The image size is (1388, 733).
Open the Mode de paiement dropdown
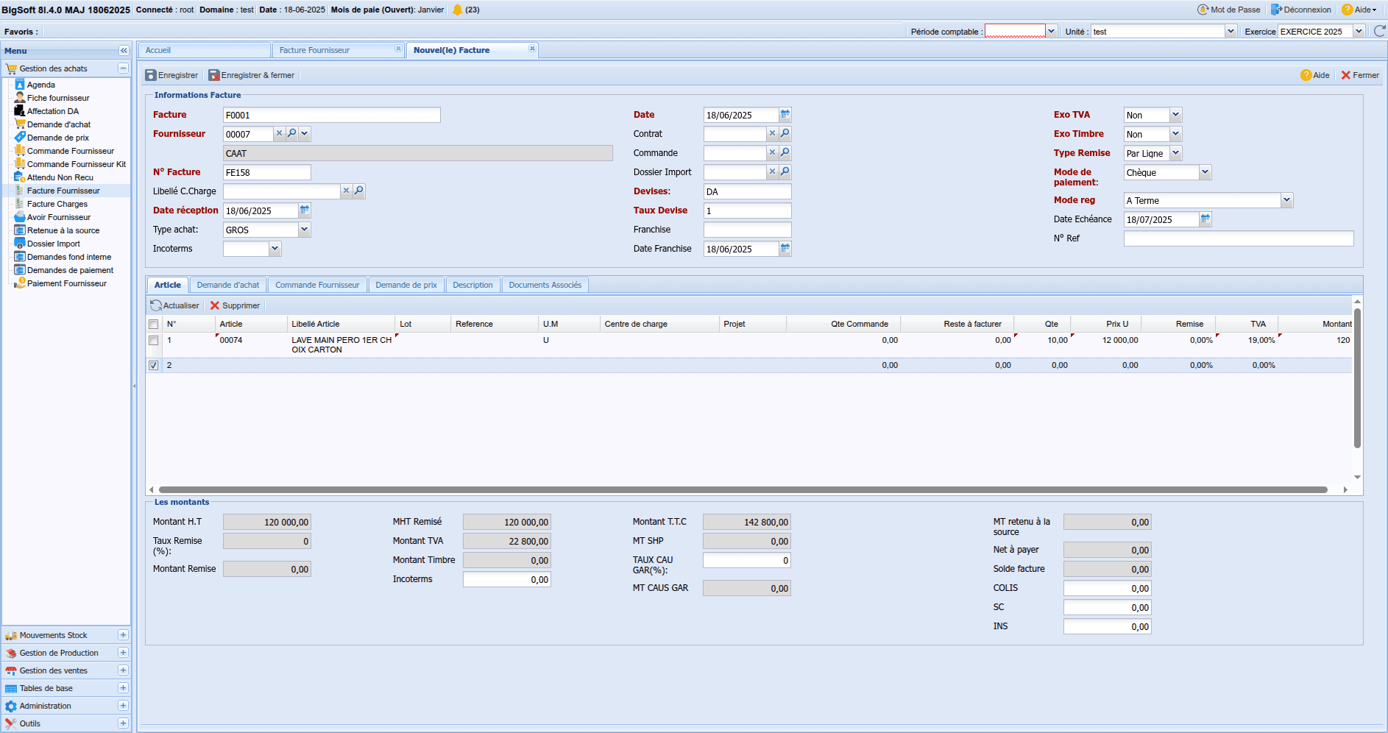tap(1205, 172)
